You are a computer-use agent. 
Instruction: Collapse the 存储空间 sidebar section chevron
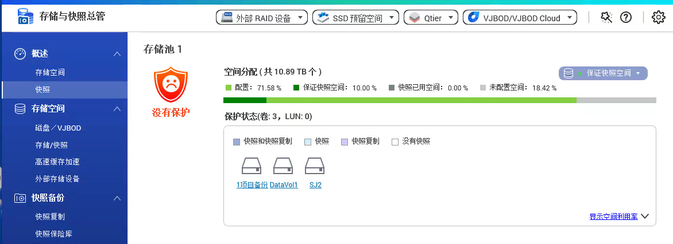click(x=117, y=109)
